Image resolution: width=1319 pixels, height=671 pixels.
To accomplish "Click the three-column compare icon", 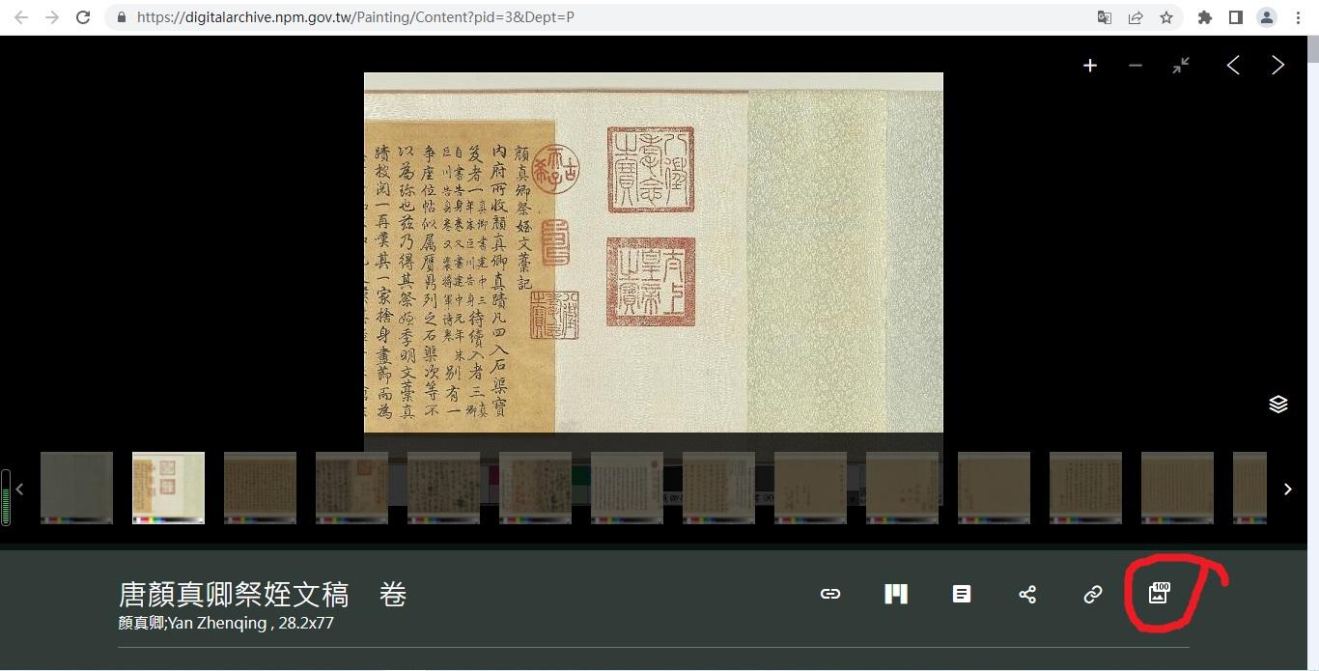I will pos(896,594).
